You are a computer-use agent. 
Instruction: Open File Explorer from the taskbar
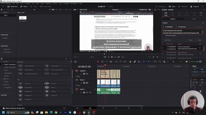coord(46,112)
